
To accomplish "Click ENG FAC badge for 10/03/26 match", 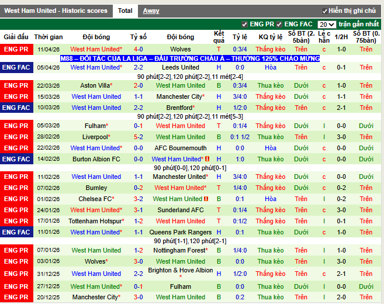I will (x=16, y=108).
